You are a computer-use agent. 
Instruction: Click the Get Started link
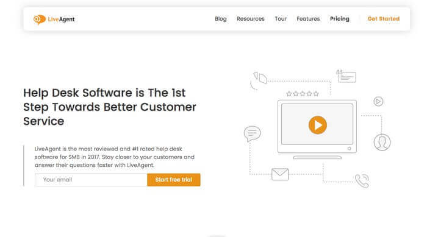(x=384, y=19)
